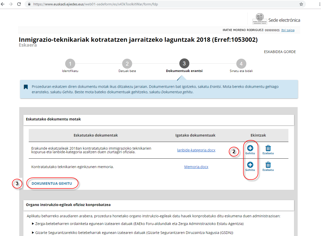Expand Gizarte Segurantzarekiko betebeharrak item
This screenshot has height=236, width=321.
33,233
